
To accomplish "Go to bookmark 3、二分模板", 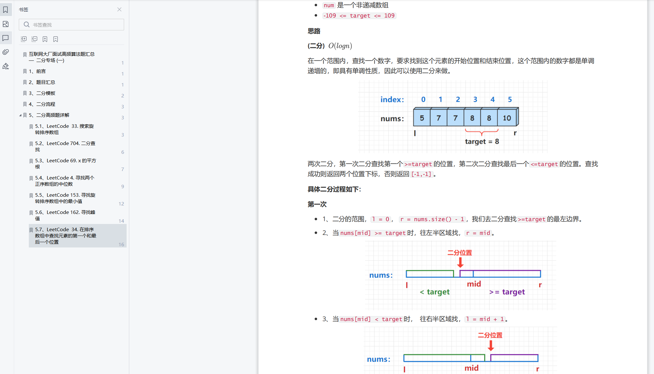I will coord(42,93).
